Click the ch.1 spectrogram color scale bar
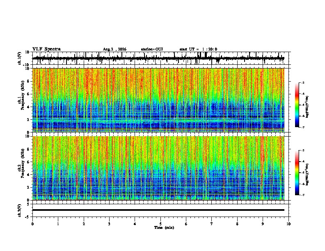325x251 pixels. pyautogui.click(x=297, y=105)
